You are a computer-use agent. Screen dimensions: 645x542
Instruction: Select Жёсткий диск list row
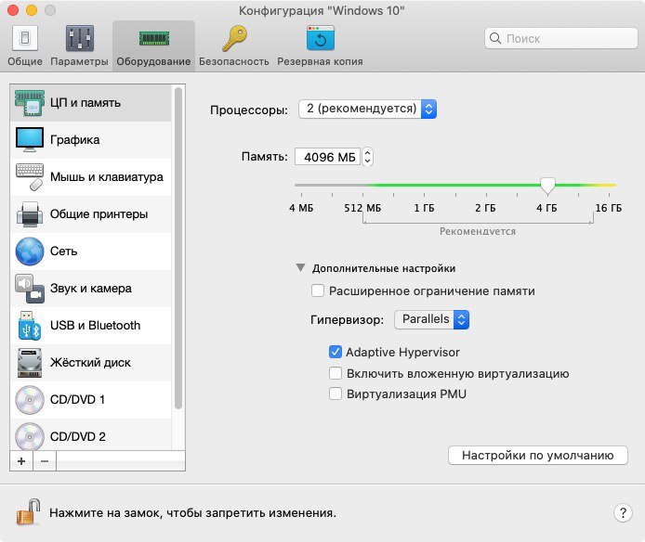pyautogui.click(x=90, y=363)
